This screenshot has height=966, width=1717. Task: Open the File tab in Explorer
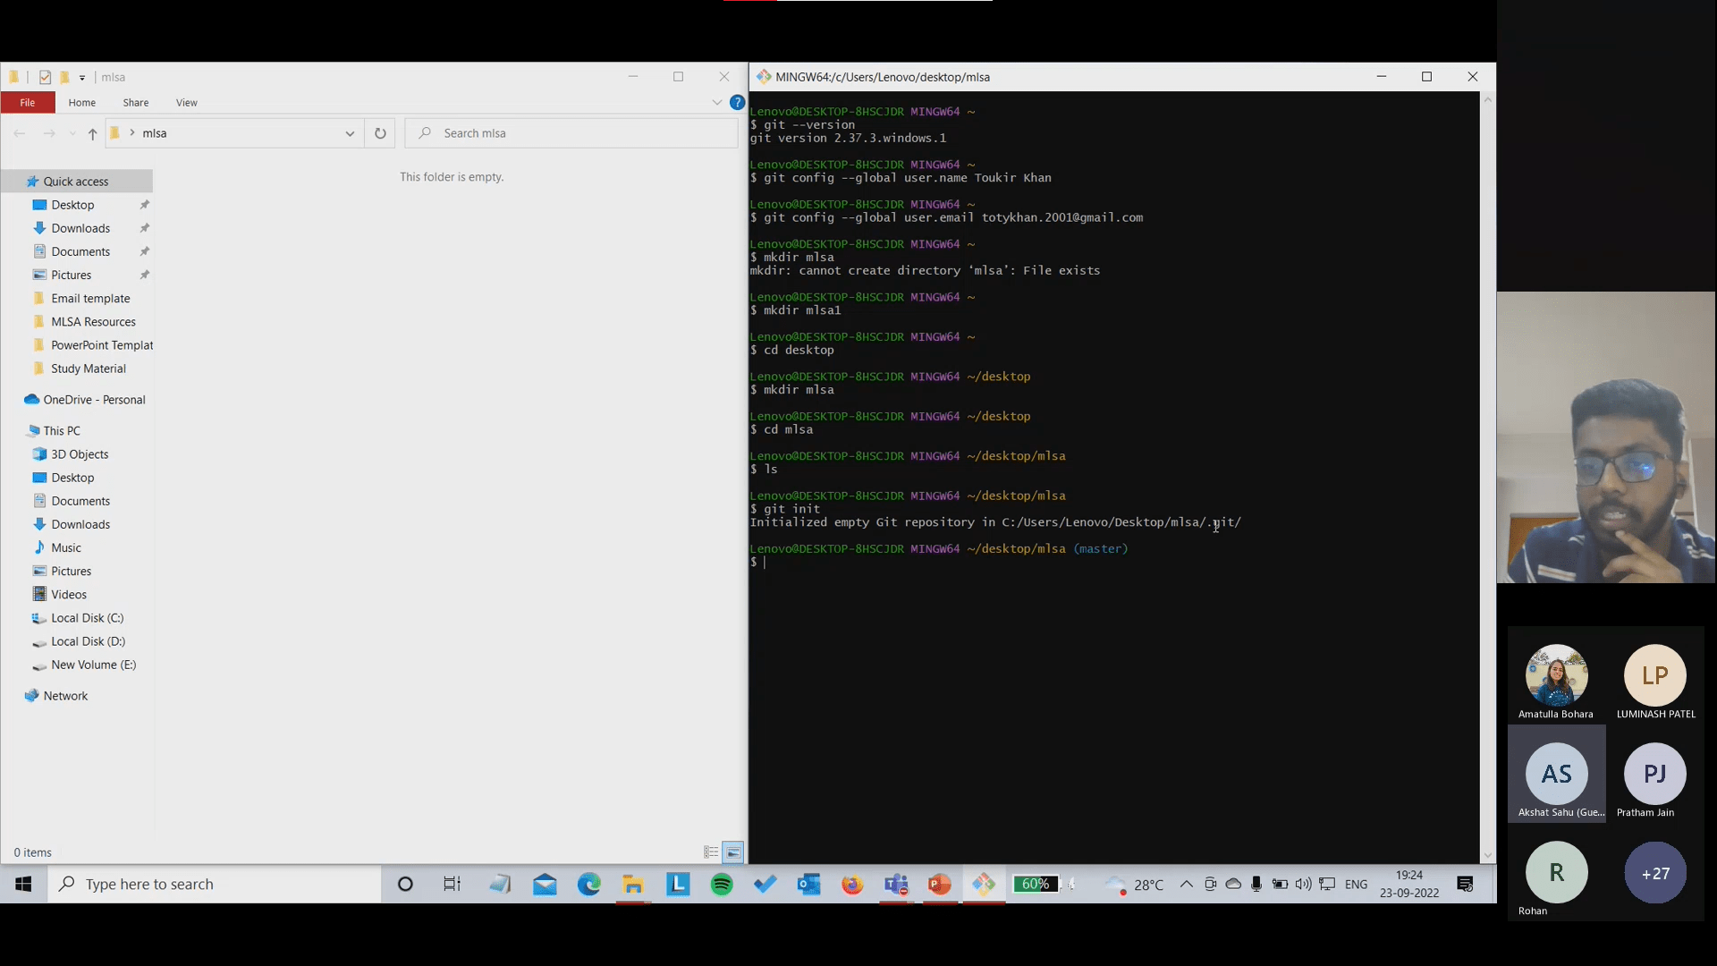pyautogui.click(x=28, y=103)
